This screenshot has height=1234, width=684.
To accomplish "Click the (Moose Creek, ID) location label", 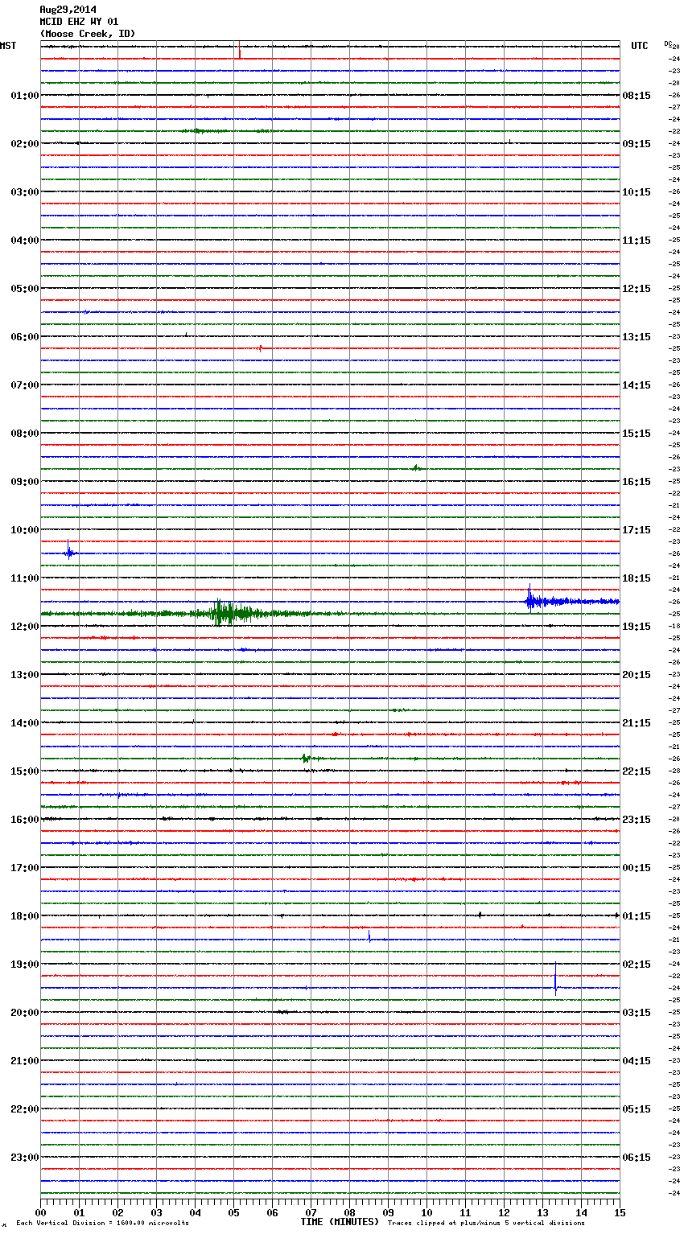I will [x=88, y=34].
